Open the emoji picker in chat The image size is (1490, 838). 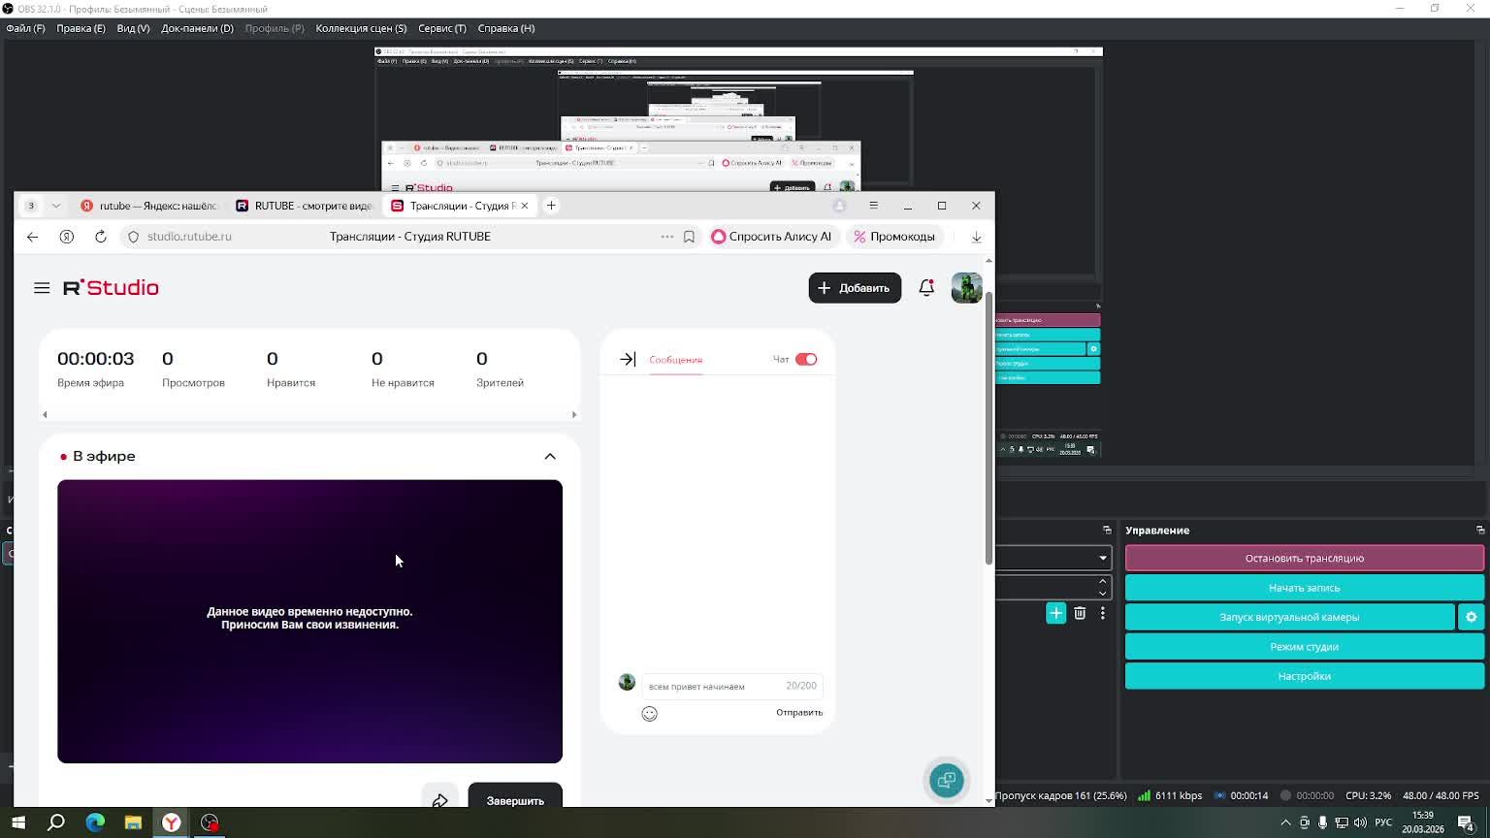(650, 714)
